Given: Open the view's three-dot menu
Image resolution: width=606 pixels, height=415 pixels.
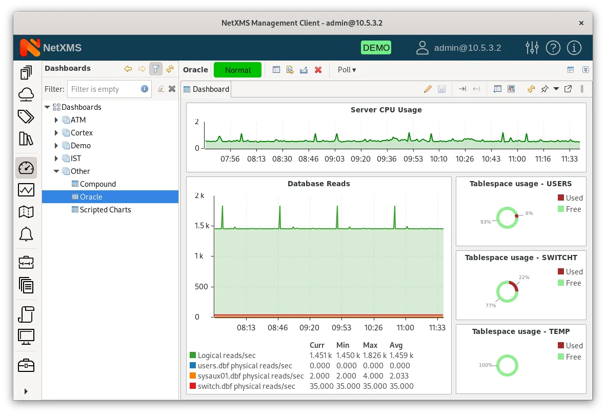Looking at the screenshot, I should click(x=582, y=89).
